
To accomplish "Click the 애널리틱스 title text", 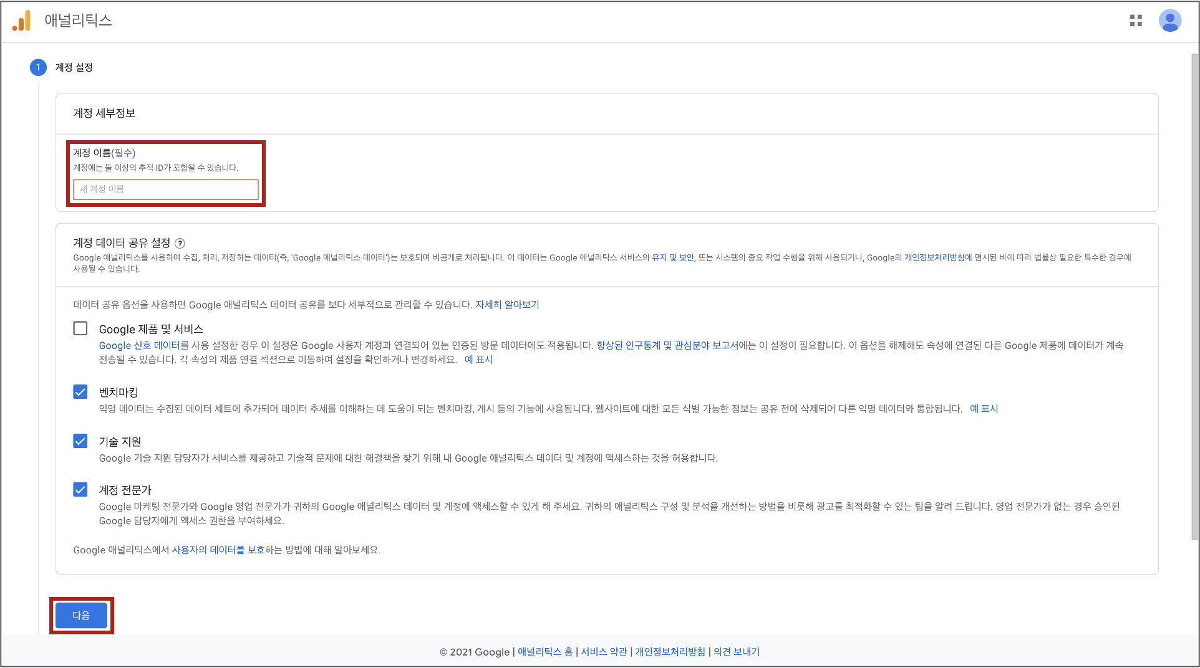I will tap(78, 21).
